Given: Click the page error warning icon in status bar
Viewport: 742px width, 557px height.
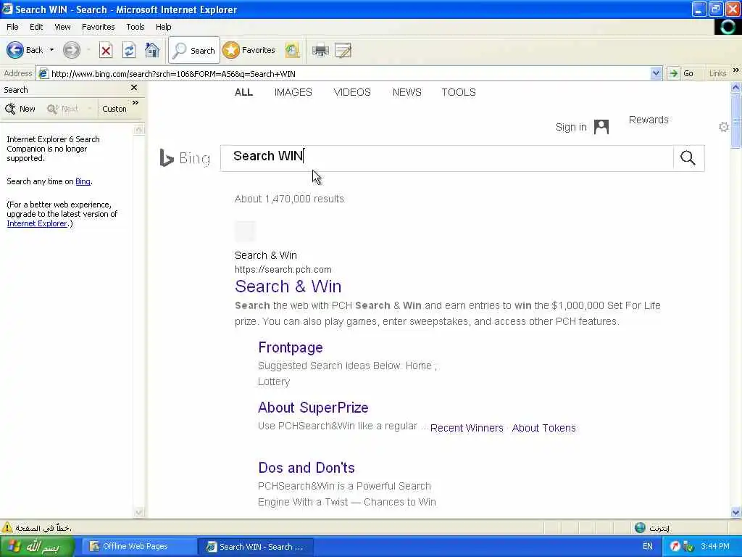Looking at the screenshot, I should point(7,528).
